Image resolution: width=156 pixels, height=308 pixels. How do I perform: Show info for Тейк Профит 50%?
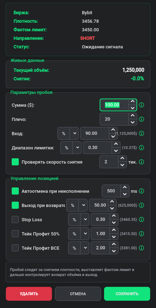point(141,234)
